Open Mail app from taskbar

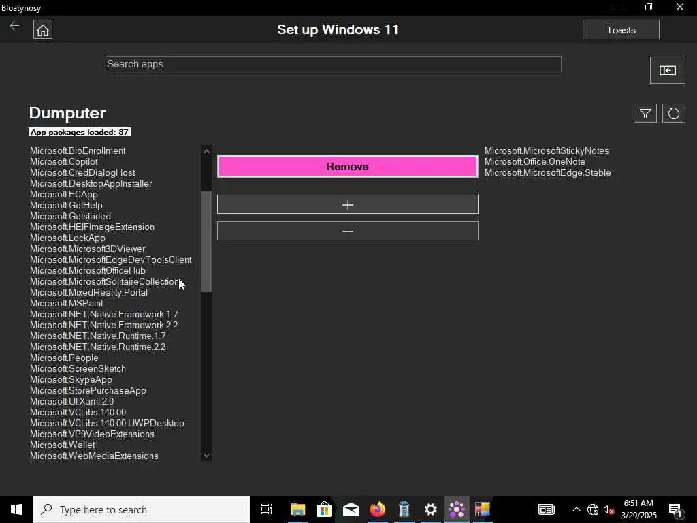[351, 509]
